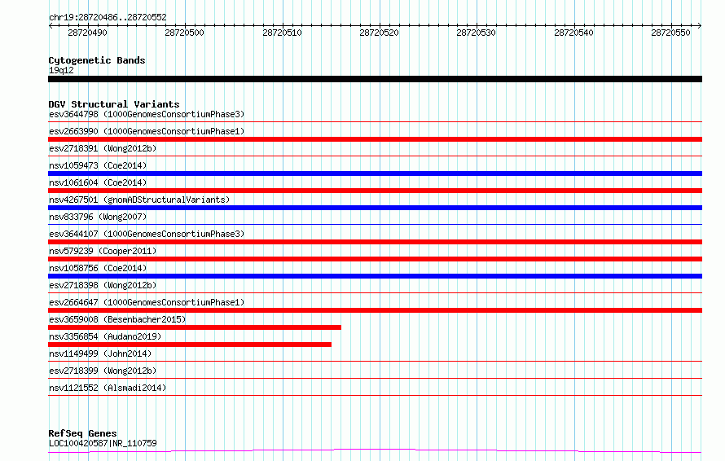Open variant esv2718399 (Wong2012b)
Screen dimensions: 725x461
tap(103, 371)
